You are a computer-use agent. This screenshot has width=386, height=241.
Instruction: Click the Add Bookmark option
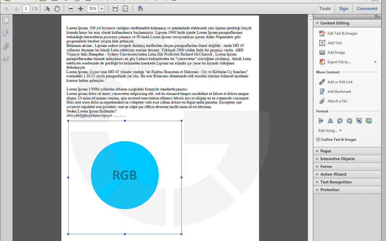[x=335, y=92]
